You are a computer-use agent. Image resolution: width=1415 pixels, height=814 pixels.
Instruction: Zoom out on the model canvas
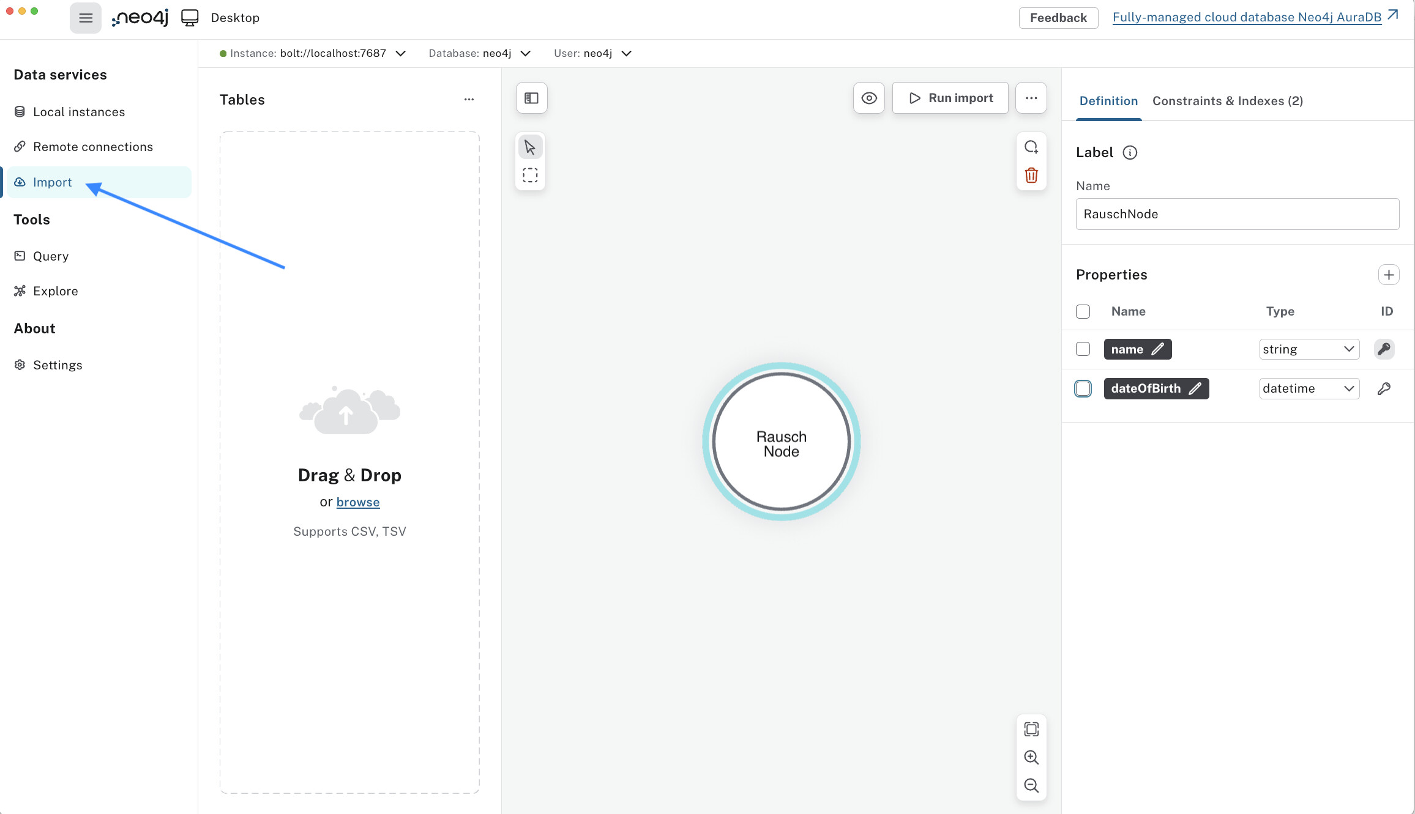(1031, 785)
